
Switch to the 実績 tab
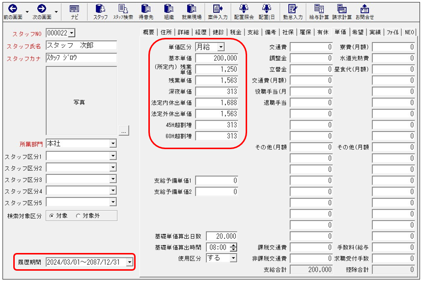[x=375, y=32]
